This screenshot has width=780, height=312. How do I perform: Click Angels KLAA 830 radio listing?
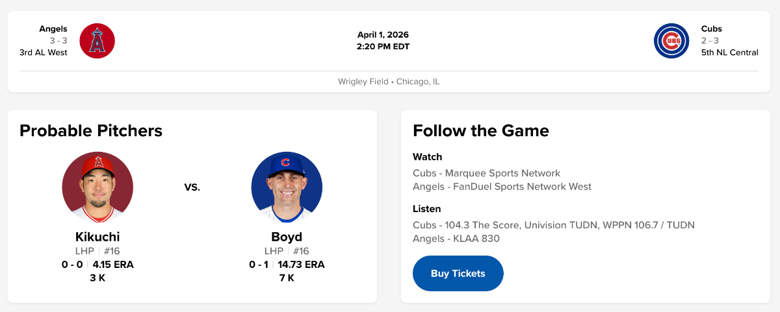pos(456,239)
